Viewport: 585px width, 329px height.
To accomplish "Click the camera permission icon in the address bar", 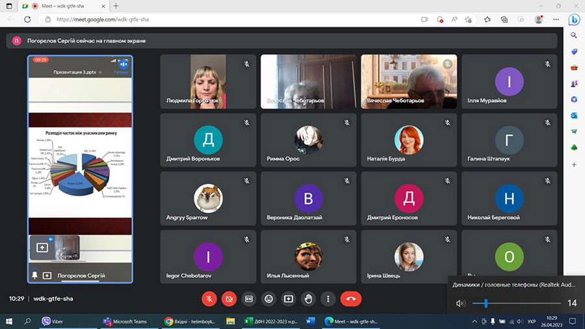I will tap(424, 20).
